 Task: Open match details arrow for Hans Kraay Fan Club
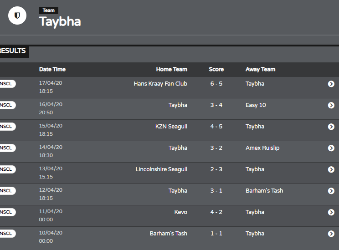(x=331, y=84)
